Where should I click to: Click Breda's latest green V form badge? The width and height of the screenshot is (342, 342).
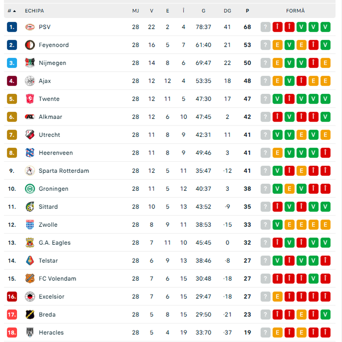coord(325,315)
